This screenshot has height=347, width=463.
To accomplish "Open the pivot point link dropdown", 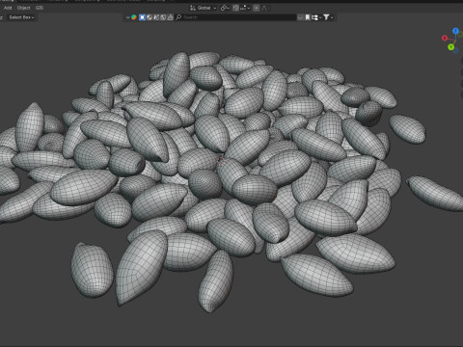I will 225,8.
